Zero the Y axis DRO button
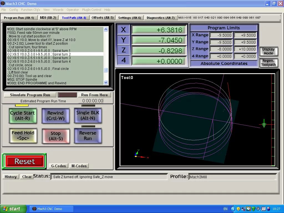Viewport: 284px width, 213px height. tap(123, 40)
